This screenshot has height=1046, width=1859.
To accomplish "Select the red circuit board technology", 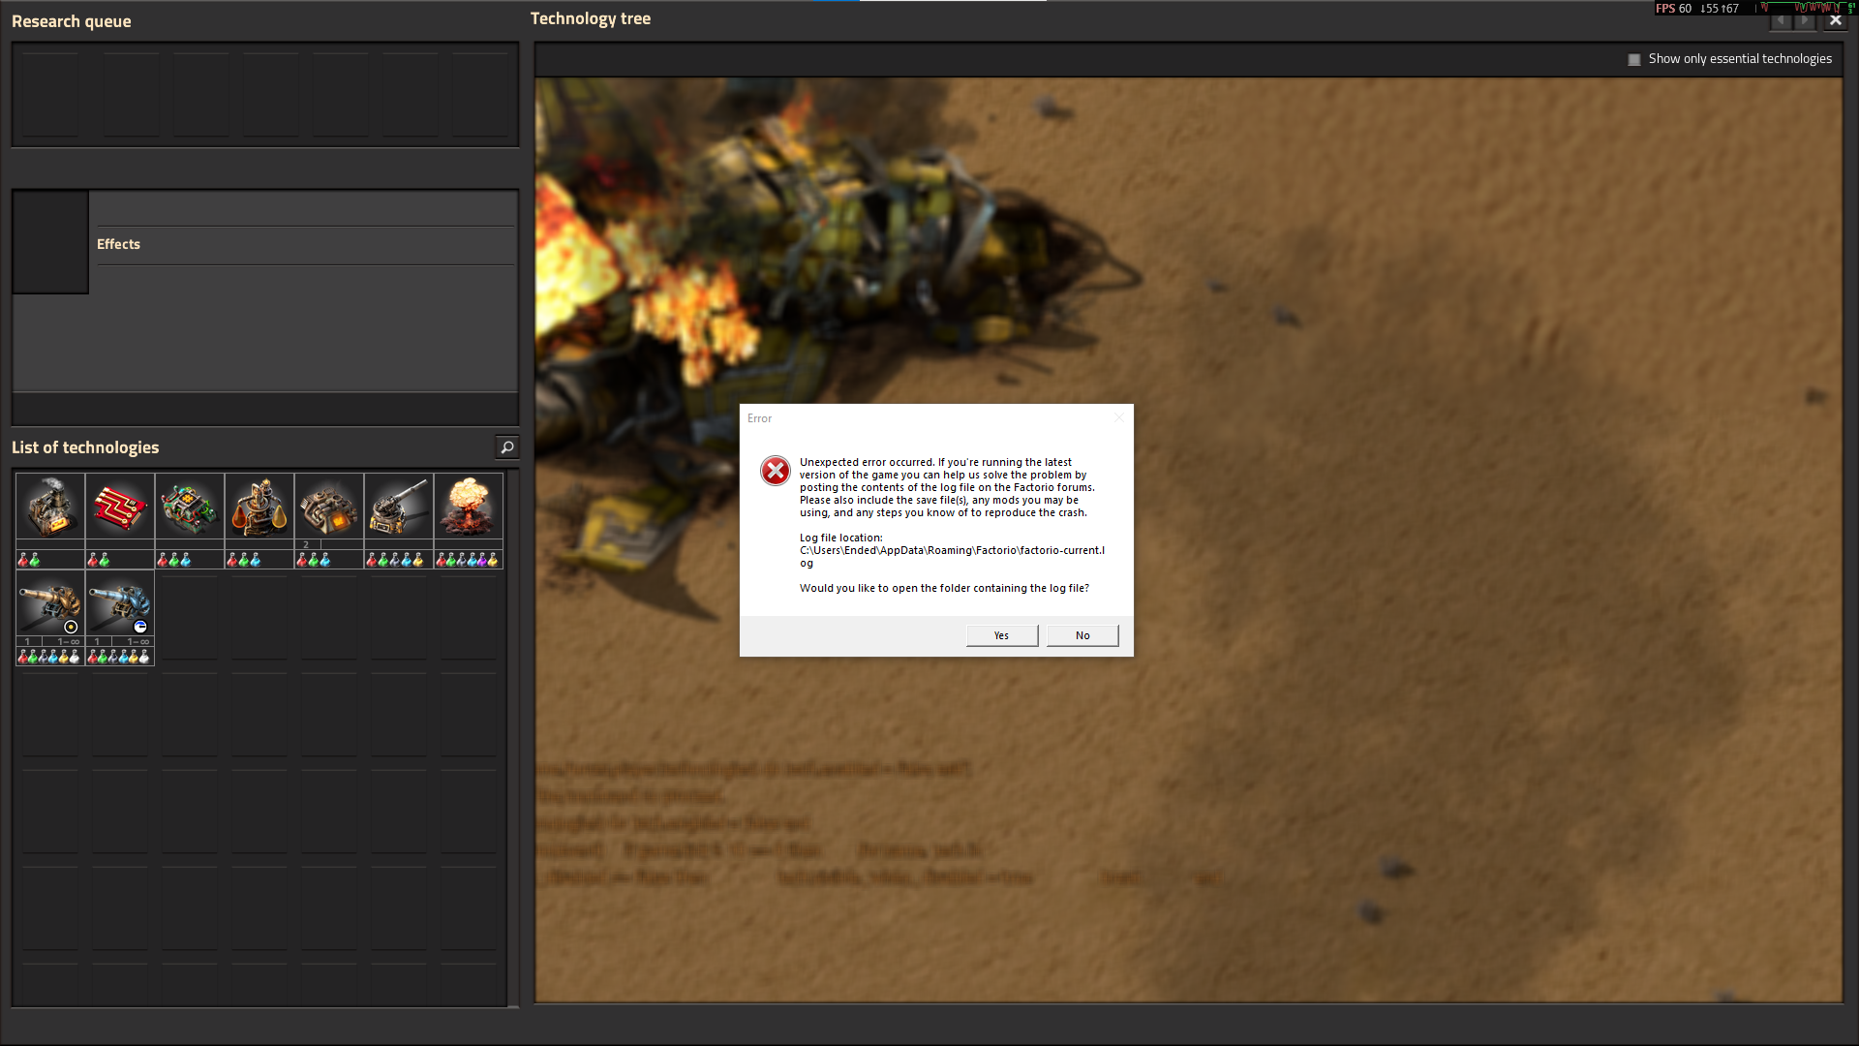I will [120, 507].
